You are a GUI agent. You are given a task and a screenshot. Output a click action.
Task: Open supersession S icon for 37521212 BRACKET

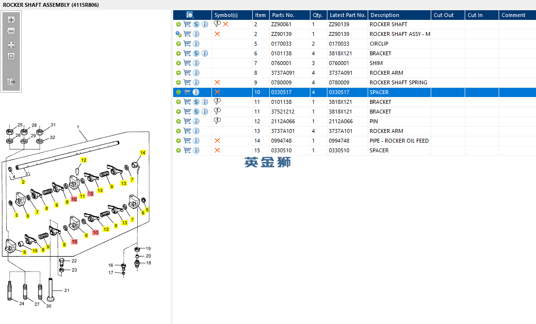196,112
